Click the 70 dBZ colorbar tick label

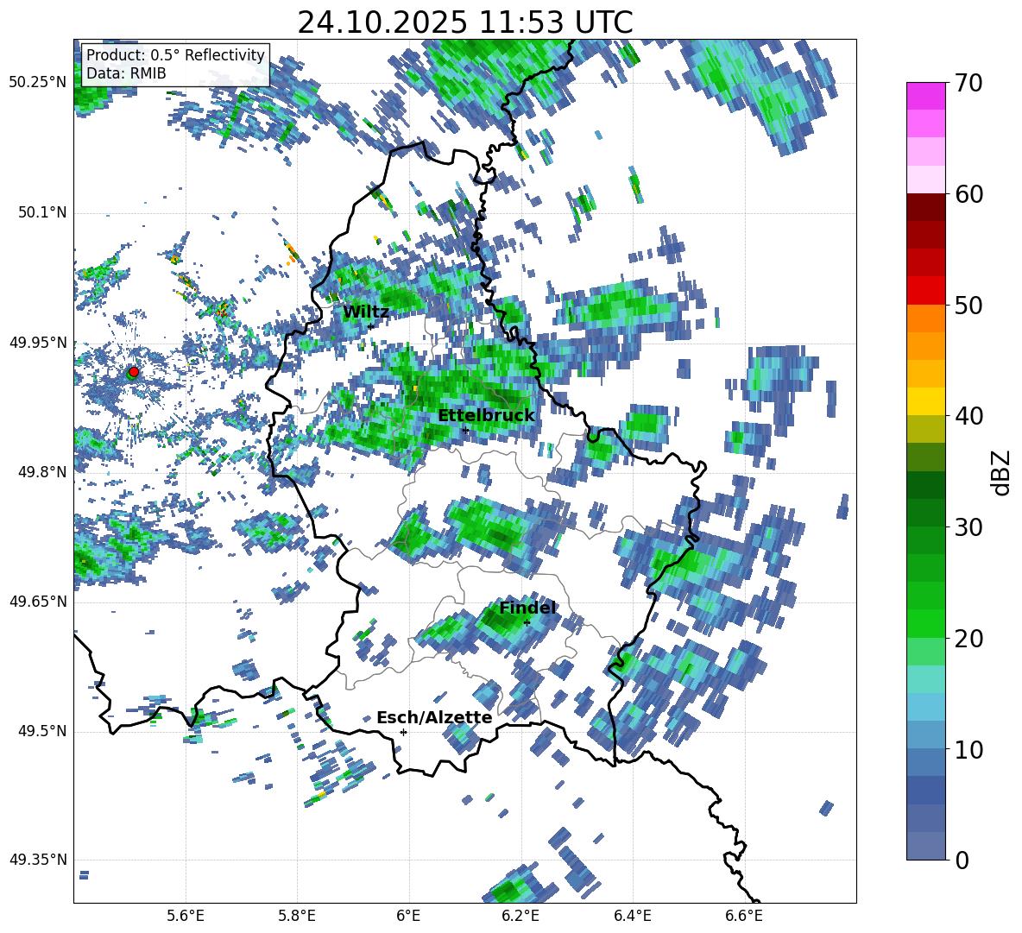968,84
